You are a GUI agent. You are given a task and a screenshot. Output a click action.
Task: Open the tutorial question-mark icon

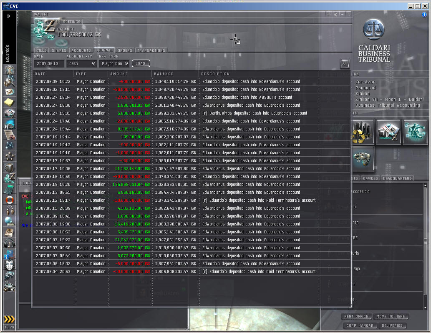coord(9,254)
